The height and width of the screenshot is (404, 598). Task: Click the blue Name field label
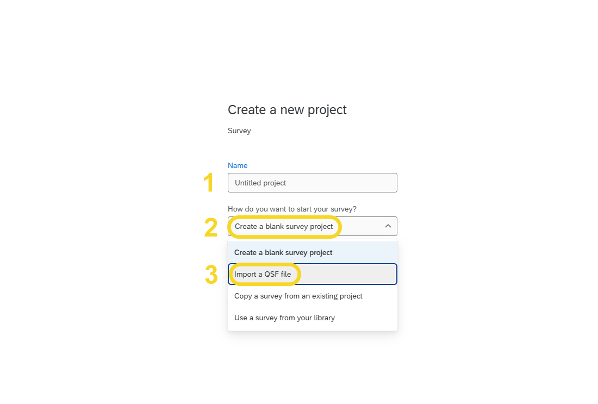click(238, 165)
